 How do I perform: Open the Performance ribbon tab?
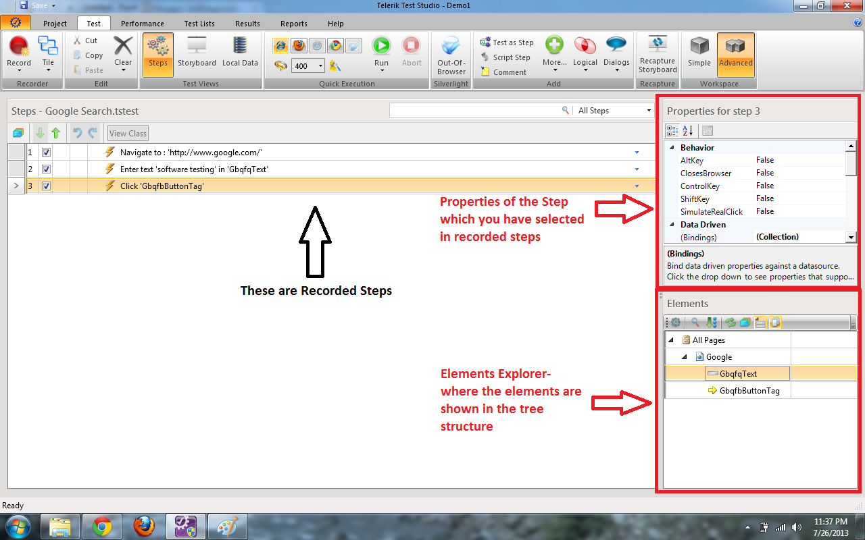143,24
